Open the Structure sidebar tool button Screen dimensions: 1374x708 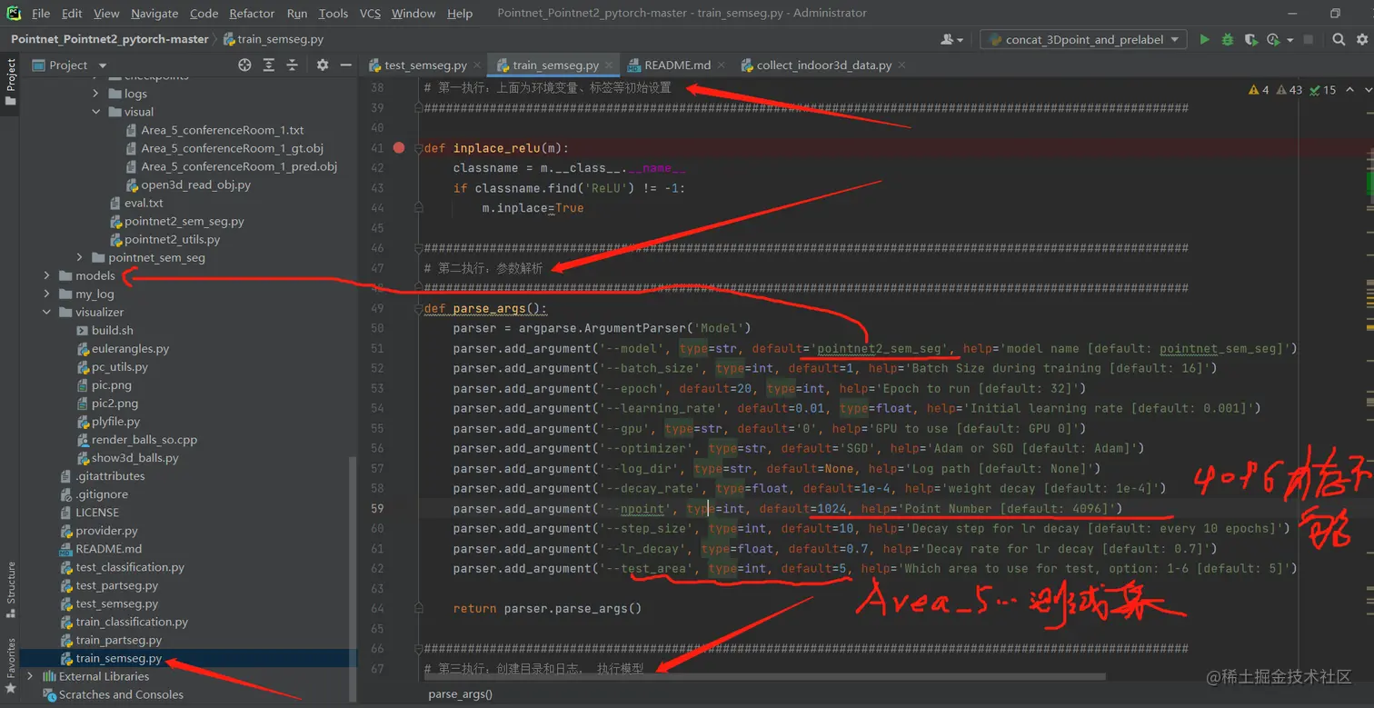[11, 588]
